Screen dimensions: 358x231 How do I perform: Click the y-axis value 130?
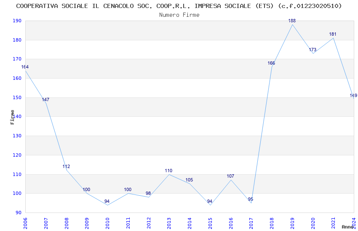[x=17, y=136]
